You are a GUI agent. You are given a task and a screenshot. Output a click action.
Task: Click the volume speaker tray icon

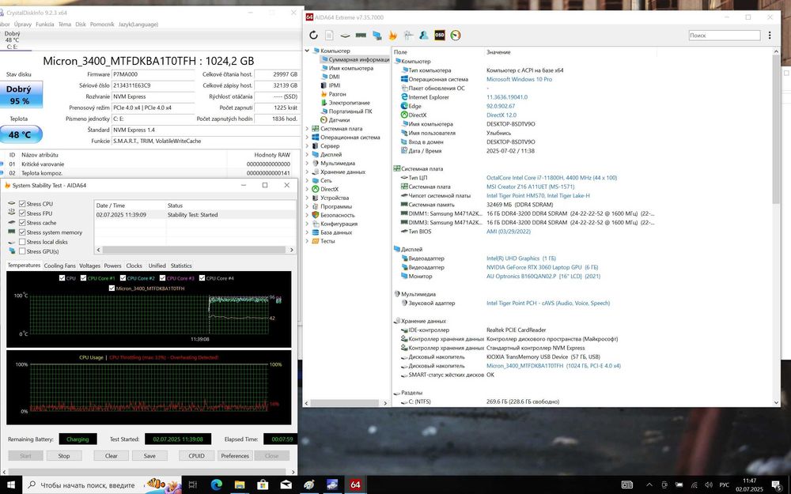(709, 485)
